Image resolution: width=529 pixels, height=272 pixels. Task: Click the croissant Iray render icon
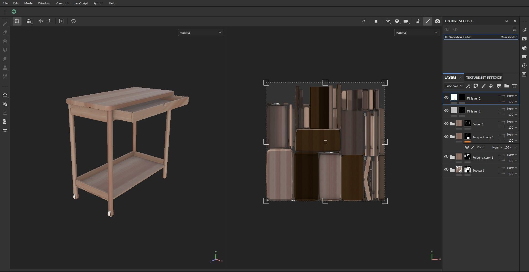[x=418, y=21]
